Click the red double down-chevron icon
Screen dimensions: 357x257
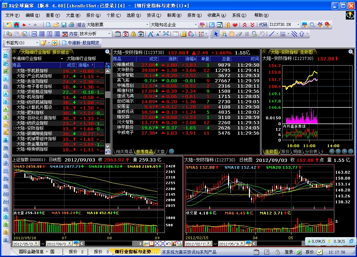pyautogui.click(x=252, y=25)
